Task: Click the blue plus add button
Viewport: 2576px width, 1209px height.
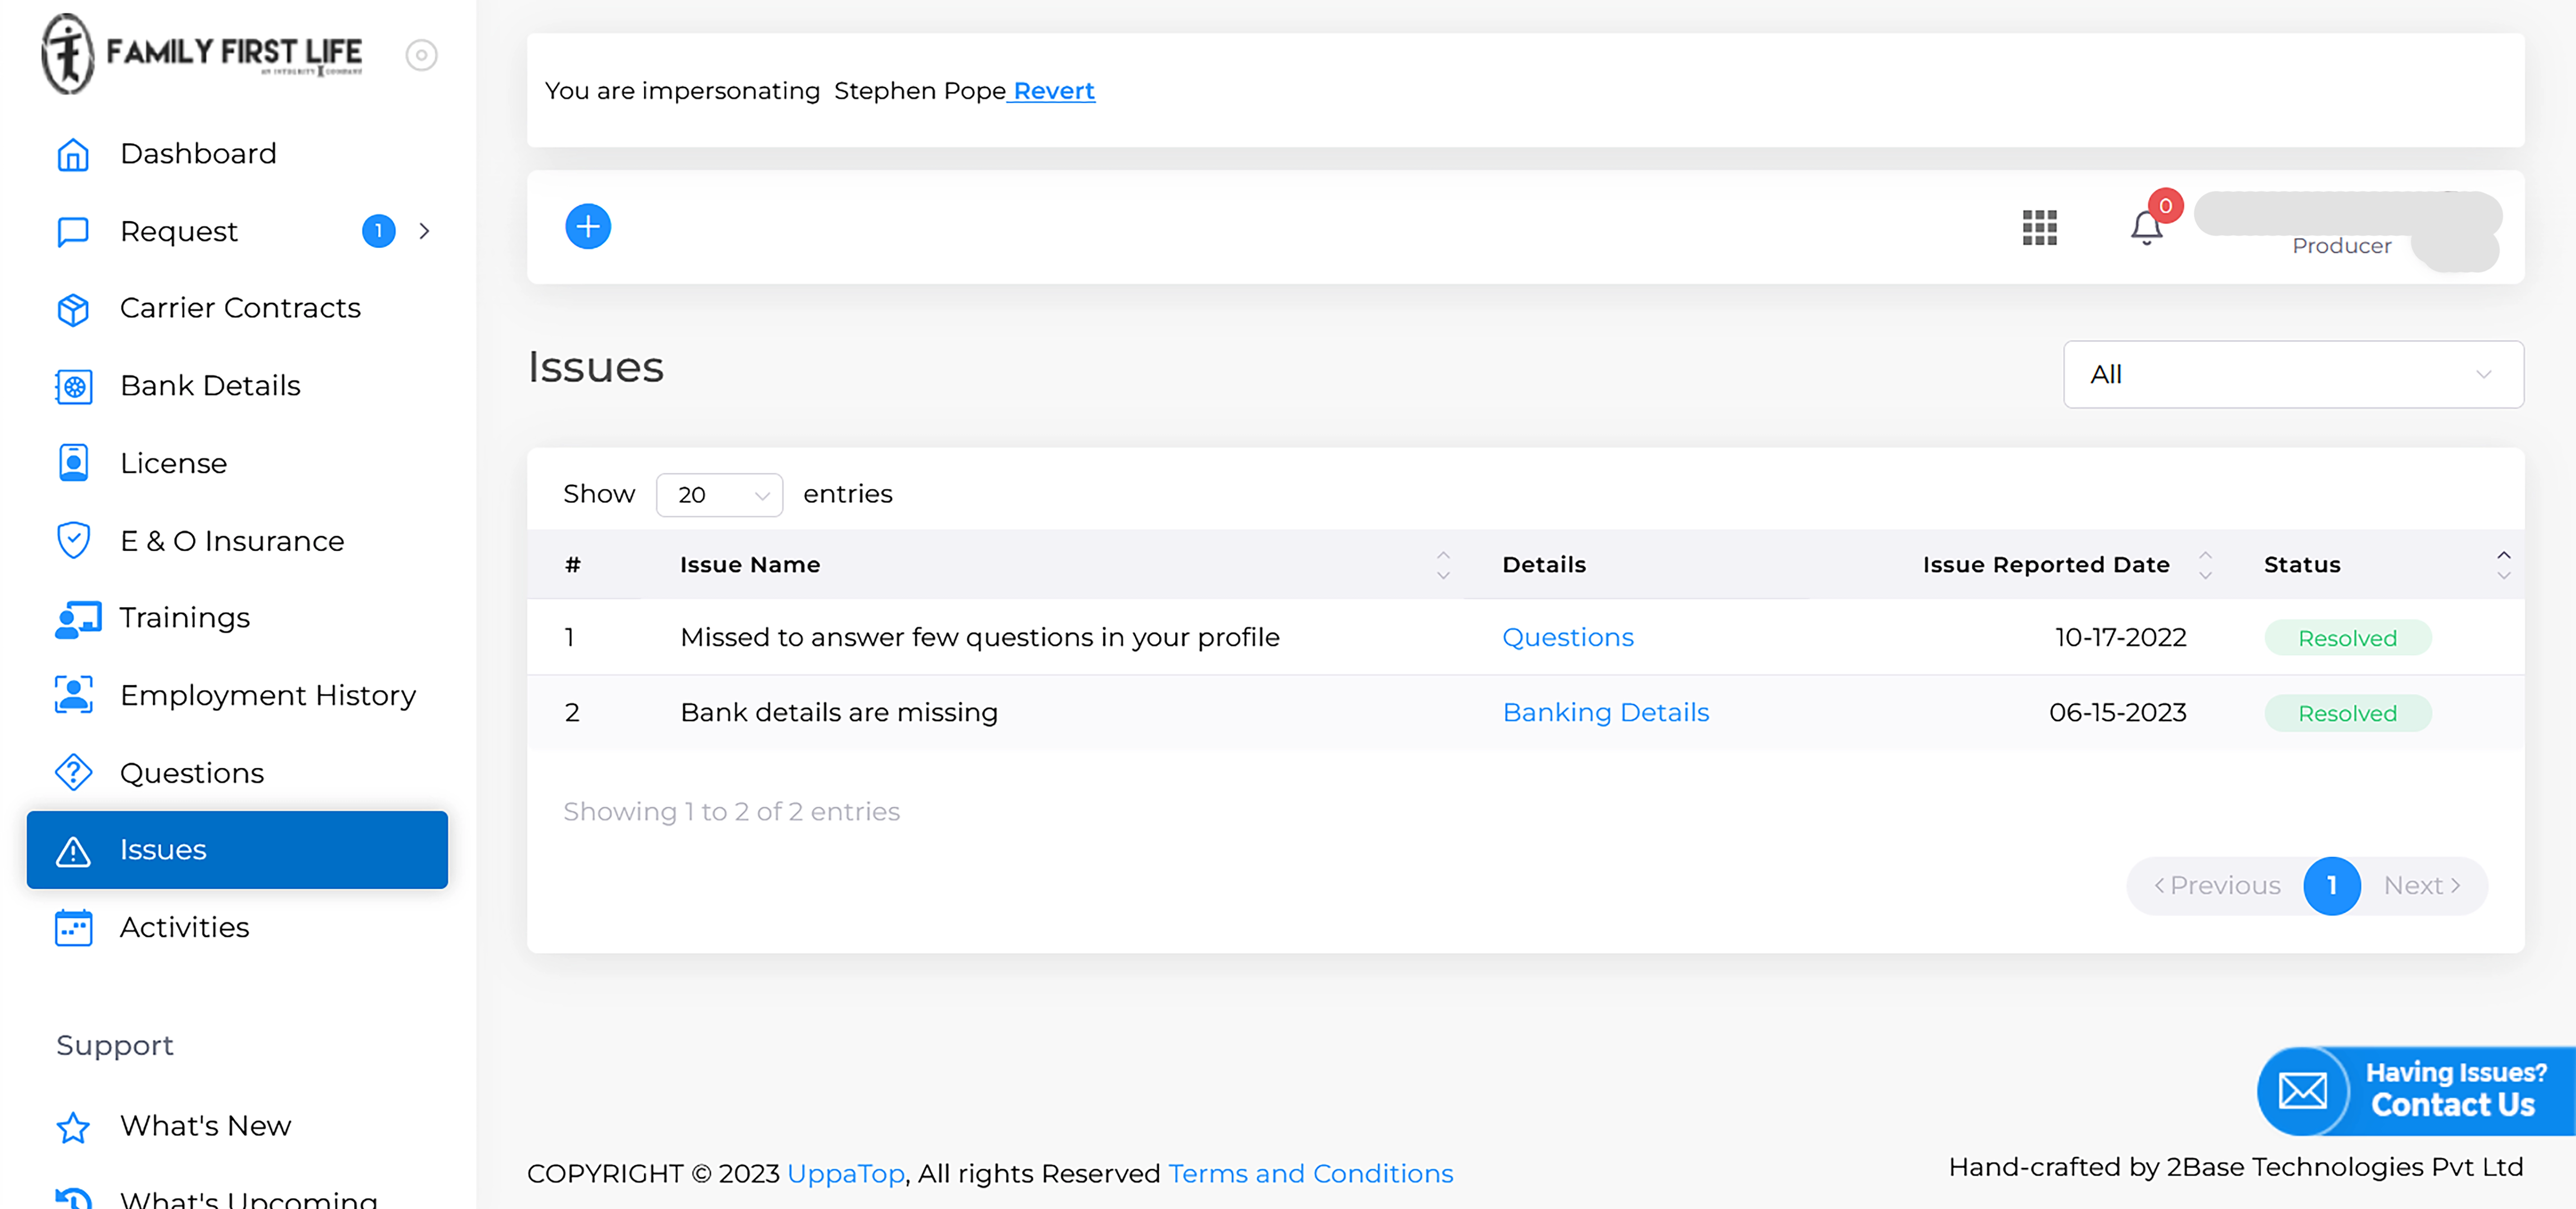Action: pyautogui.click(x=588, y=227)
